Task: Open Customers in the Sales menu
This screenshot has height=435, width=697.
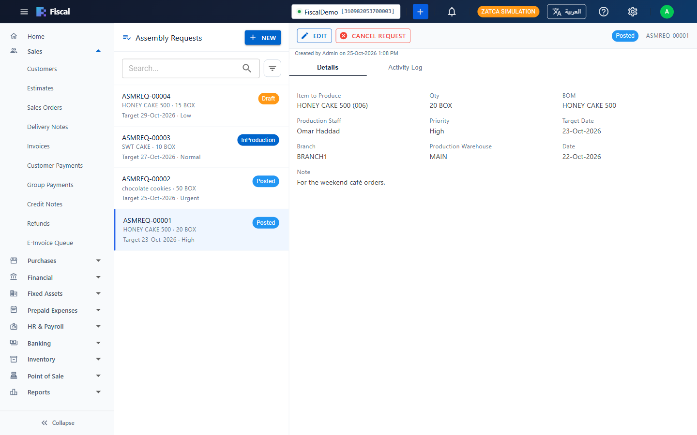Action: coord(42,69)
